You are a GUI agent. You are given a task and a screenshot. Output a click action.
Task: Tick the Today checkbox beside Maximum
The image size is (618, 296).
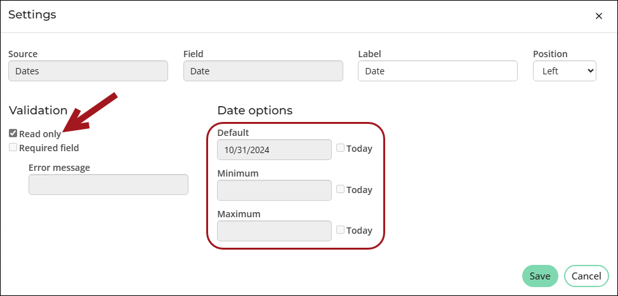340,230
